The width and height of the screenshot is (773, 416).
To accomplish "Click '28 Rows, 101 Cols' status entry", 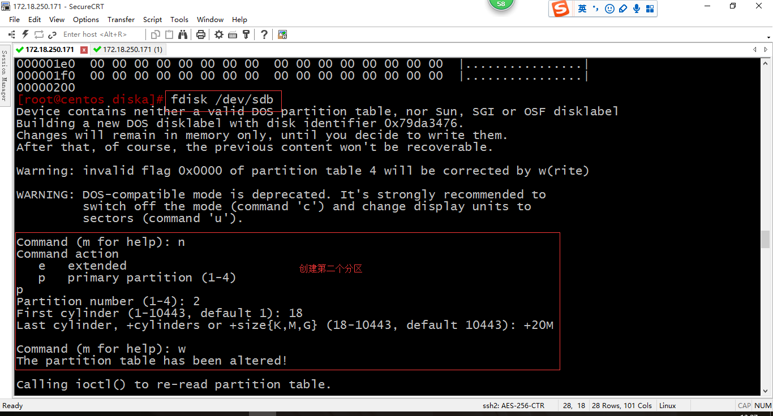I will [621, 406].
